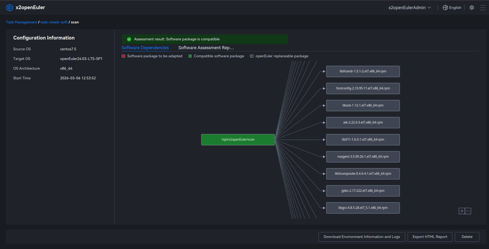The image size is (489, 249).
Task: Go to Task Management breadcrumb link
Action: (x=21, y=22)
